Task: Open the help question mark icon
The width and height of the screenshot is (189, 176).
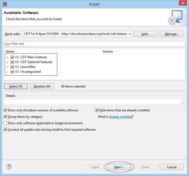Action: [x=9, y=167]
